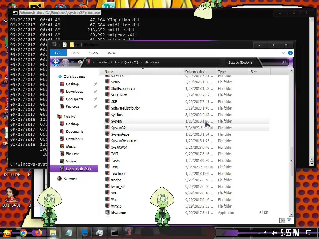Screen dimensions: 319x239
Task: Click the magnifier search icon
Action: pyautogui.click(x=284, y=62)
